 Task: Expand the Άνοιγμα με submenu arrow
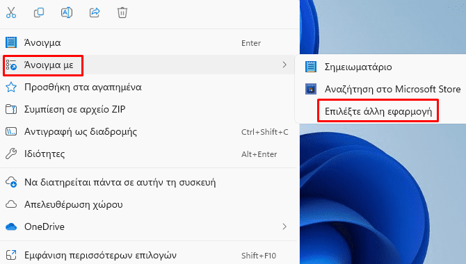point(284,65)
